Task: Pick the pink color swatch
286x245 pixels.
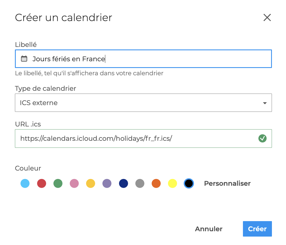Action: [74, 183]
